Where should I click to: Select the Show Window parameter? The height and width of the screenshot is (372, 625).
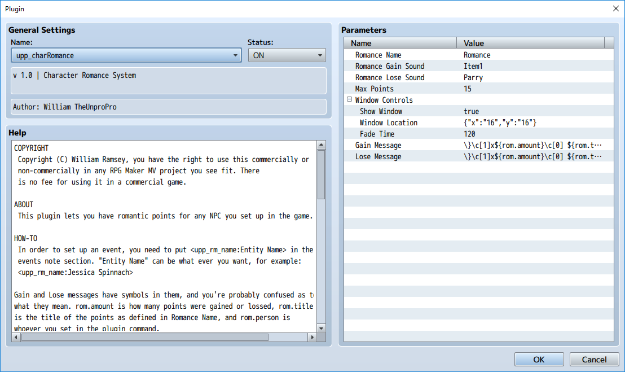click(381, 111)
